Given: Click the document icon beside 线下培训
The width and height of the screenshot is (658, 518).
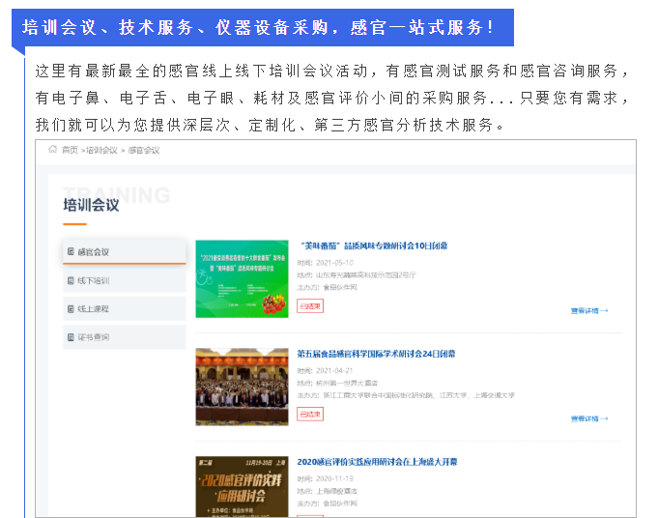Looking at the screenshot, I should coord(71,281).
